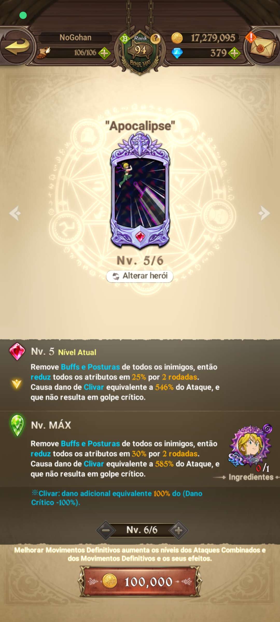Viewport: 280px width, 622px height.
Task: Add stamina with the green plus
Action: tap(104, 53)
